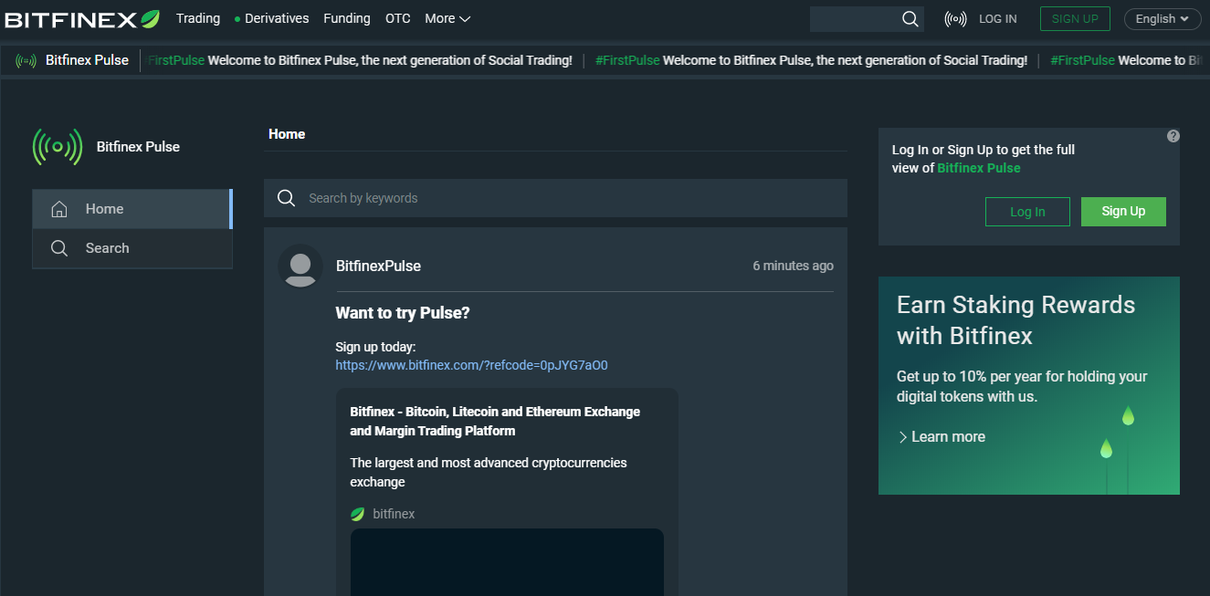Open the English language selector
The height and width of the screenshot is (596, 1210).
tap(1162, 19)
